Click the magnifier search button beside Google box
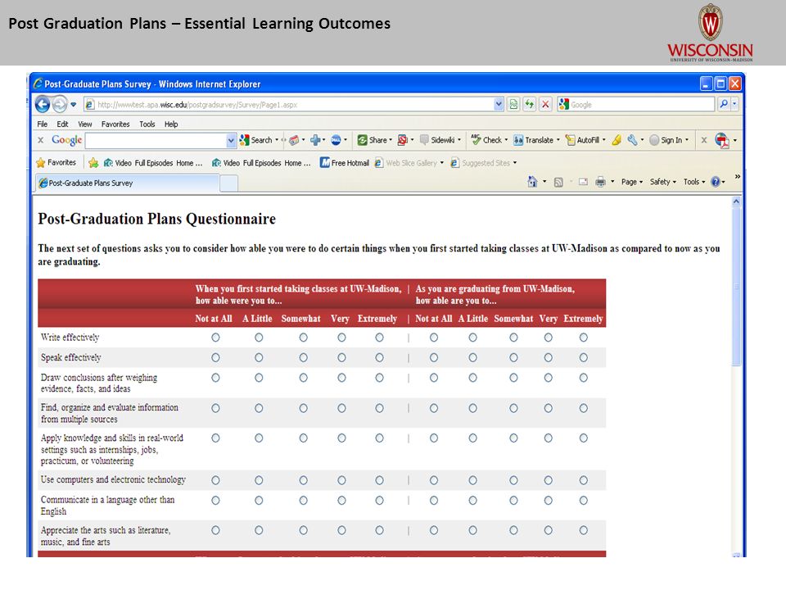The height and width of the screenshot is (590, 786). coord(723,104)
